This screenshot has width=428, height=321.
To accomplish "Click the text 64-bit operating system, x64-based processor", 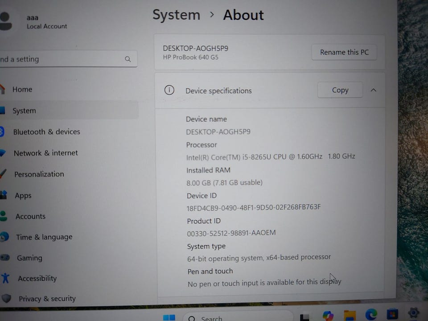I will point(259,258).
